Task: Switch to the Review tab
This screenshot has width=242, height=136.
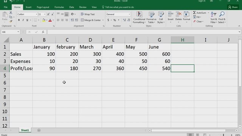Action: pos(83,7)
